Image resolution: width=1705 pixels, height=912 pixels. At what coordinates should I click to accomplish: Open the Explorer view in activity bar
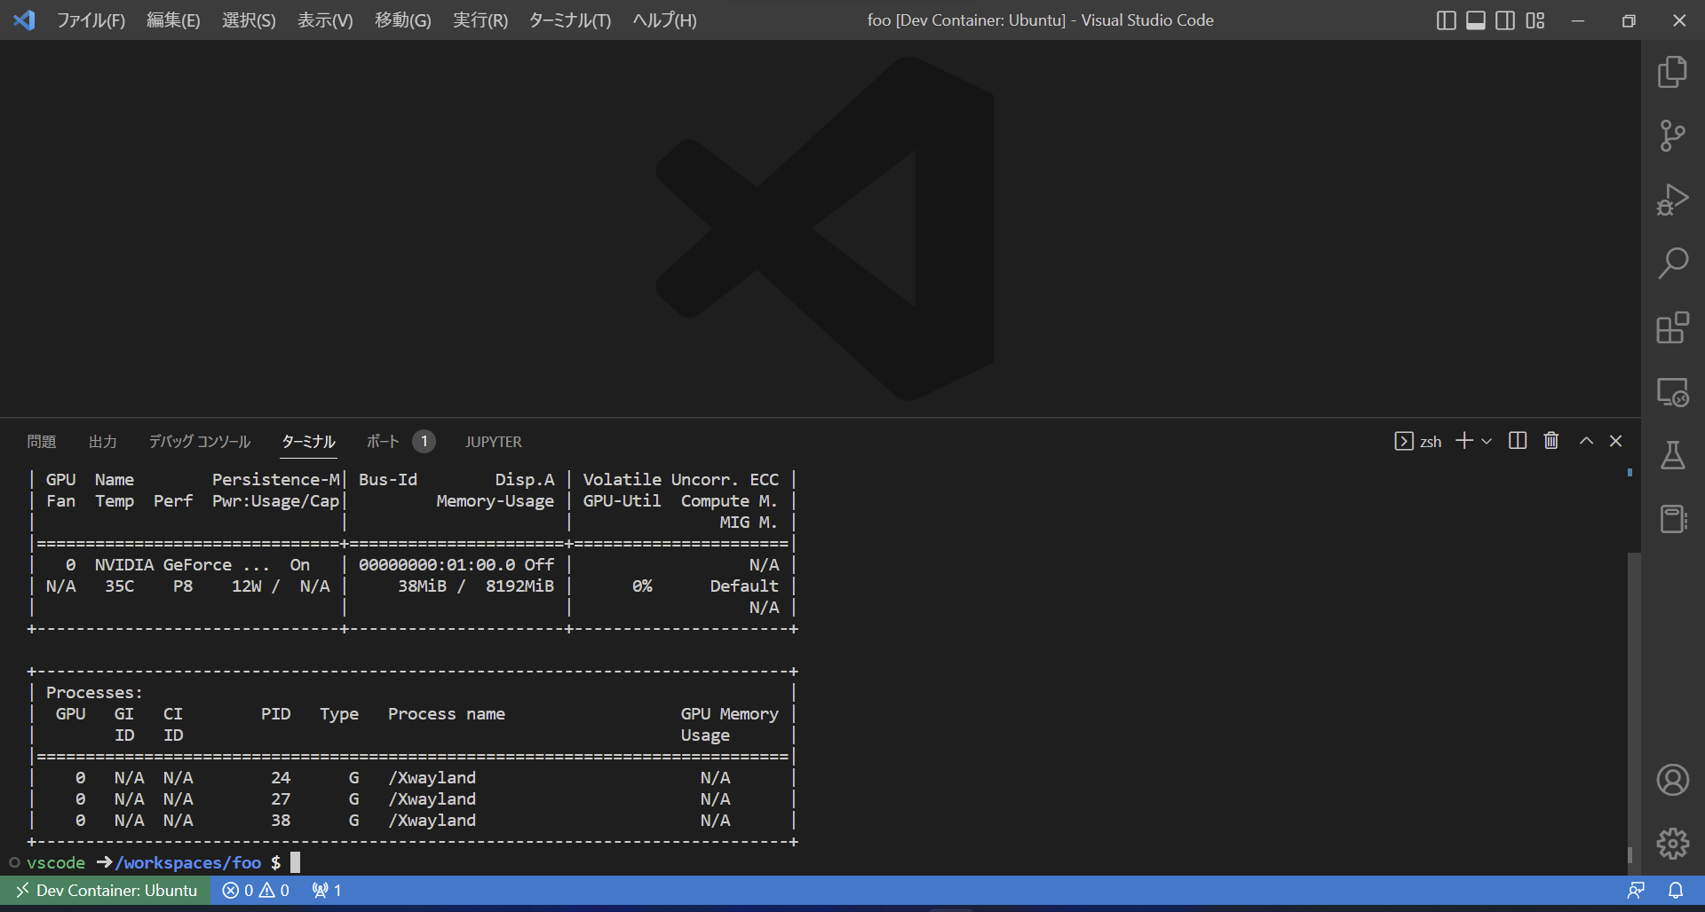(1673, 72)
